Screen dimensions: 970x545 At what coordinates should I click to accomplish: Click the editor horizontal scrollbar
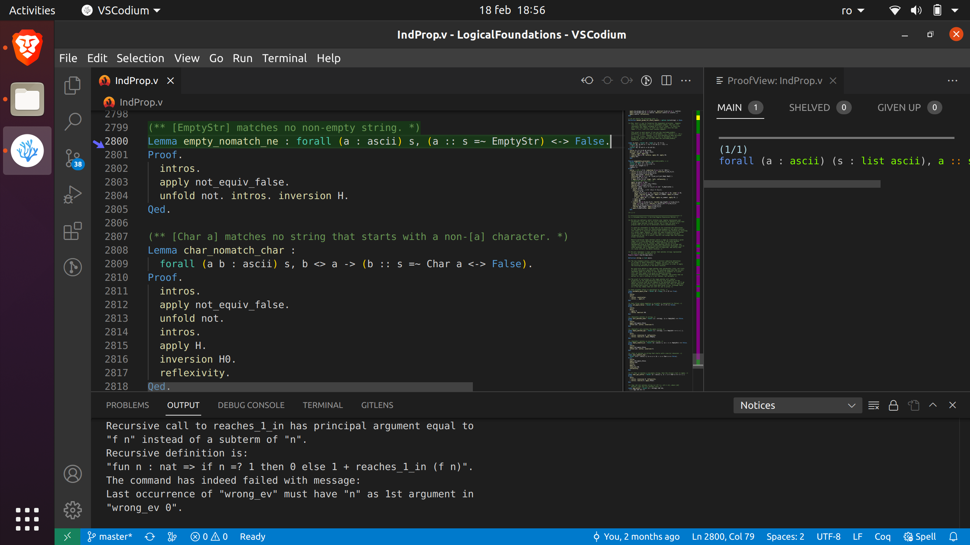coord(310,387)
